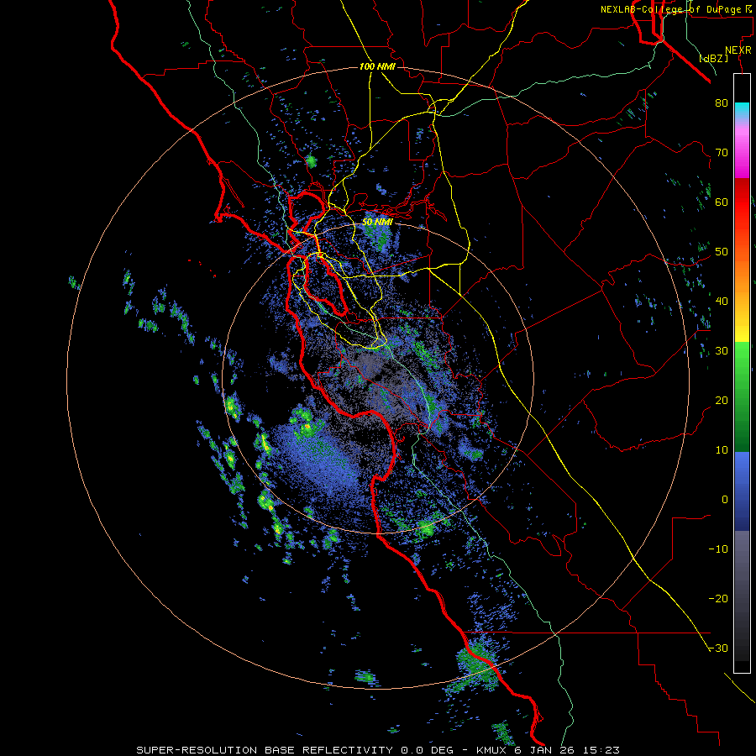The height and width of the screenshot is (756, 756).
Task: Click the 0 dBZ scale value
Action: point(725,500)
